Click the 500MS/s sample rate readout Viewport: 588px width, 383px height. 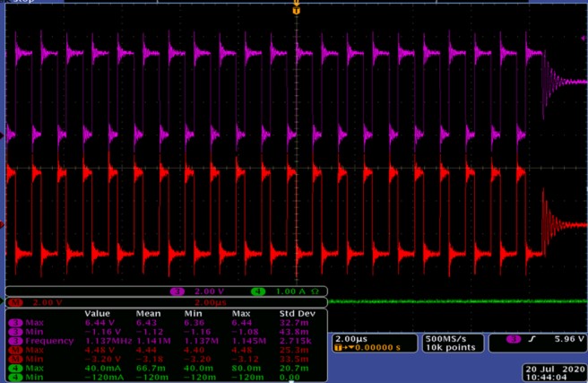click(x=445, y=339)
